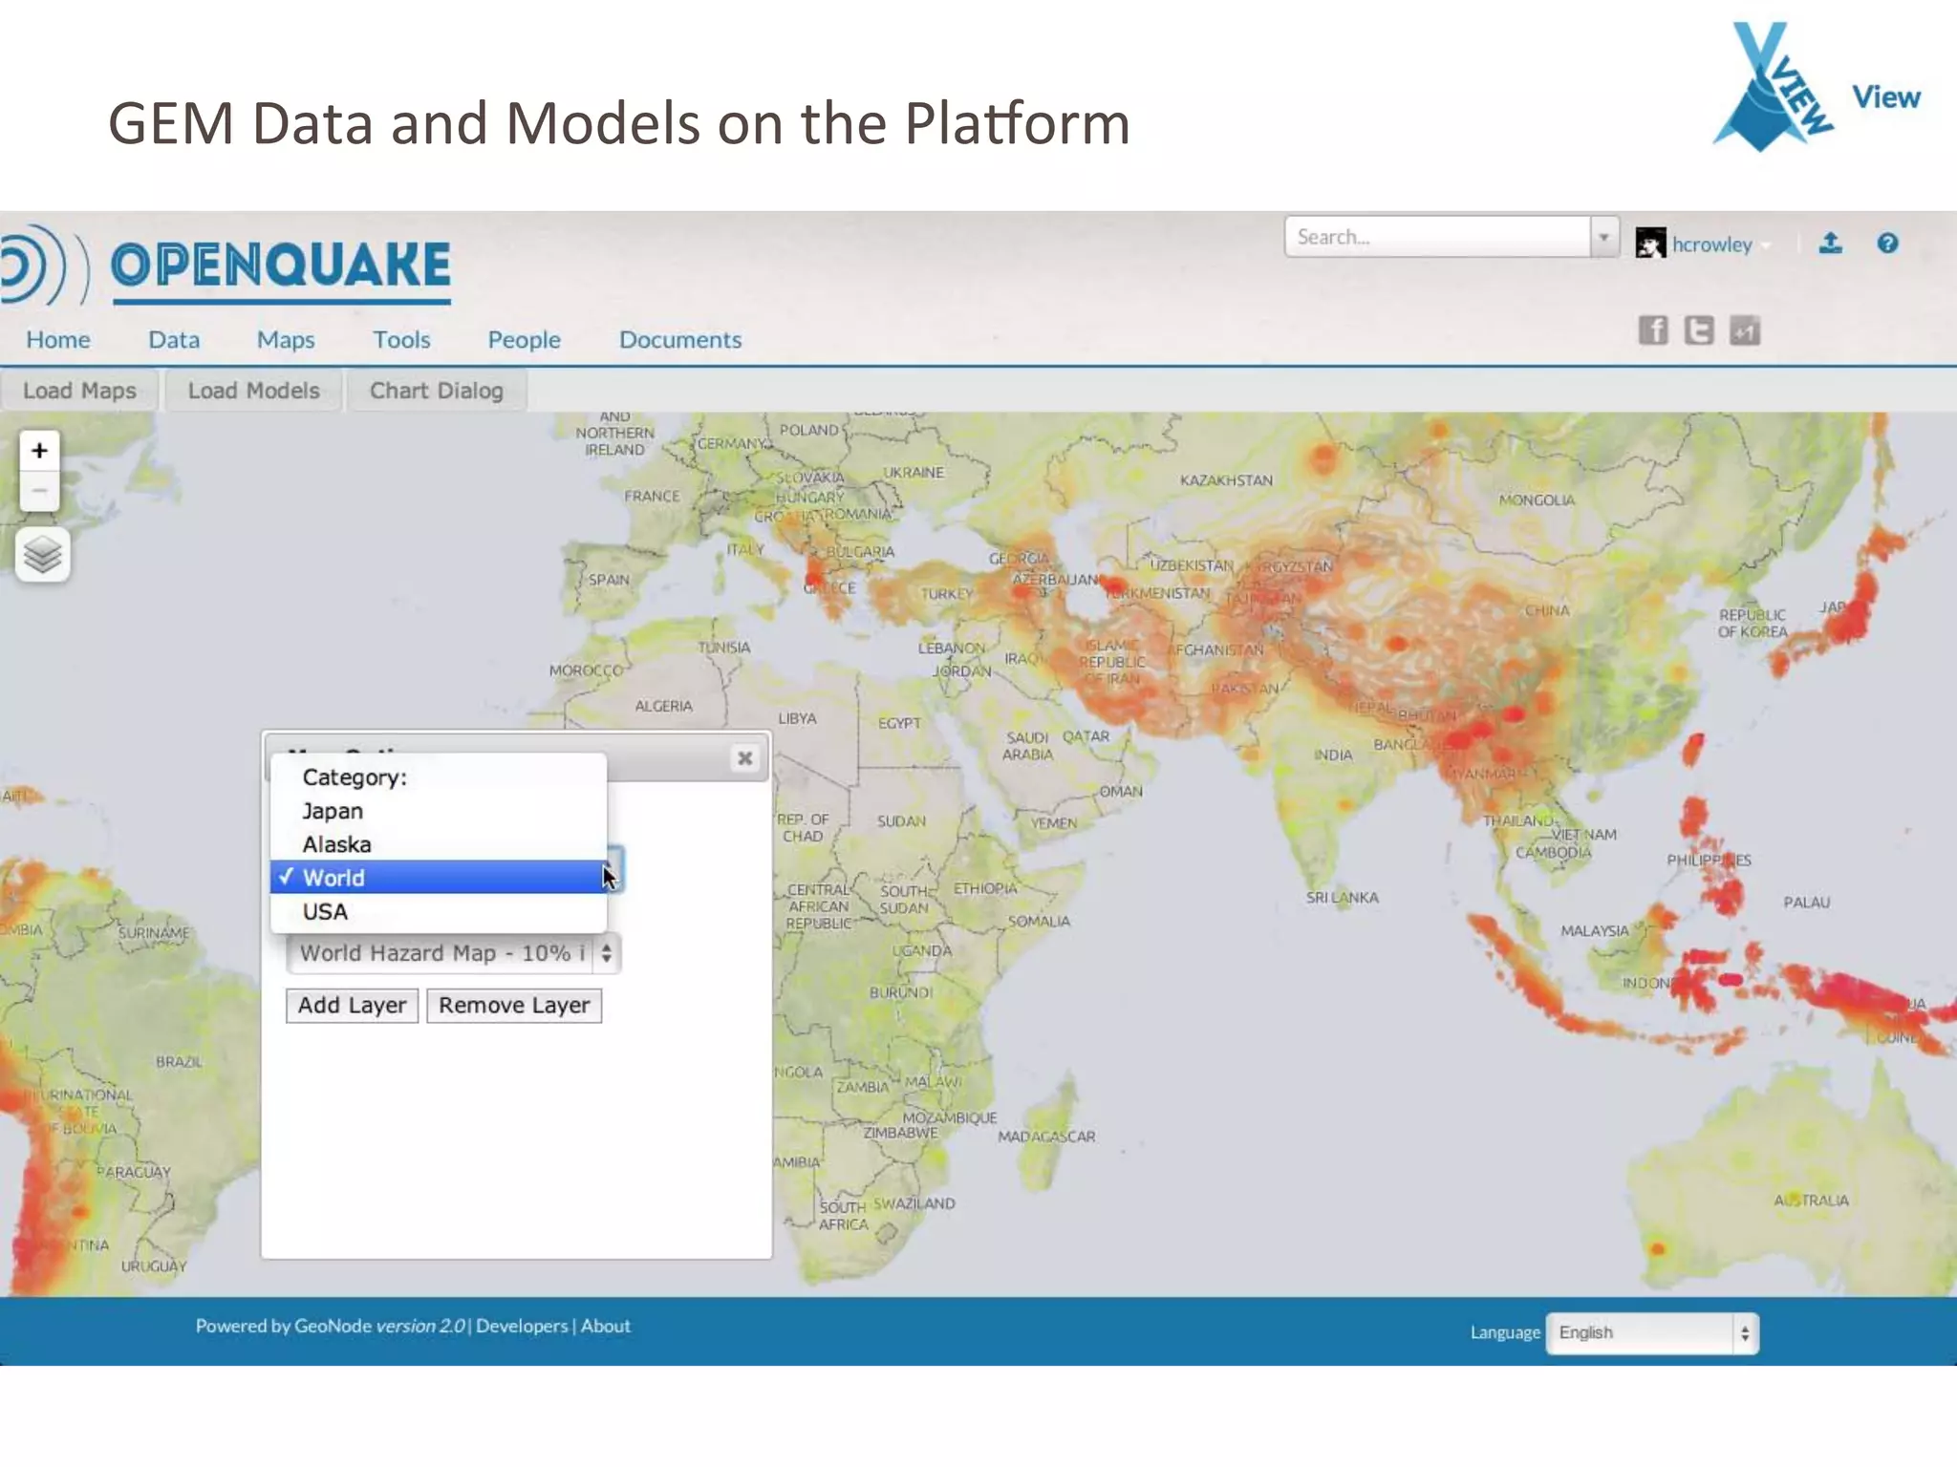
Task: Click the Google +1 share icon
Action: (x=1745, y=330)
